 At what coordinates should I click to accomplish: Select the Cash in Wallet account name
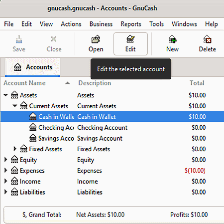(x=56, y=117)
